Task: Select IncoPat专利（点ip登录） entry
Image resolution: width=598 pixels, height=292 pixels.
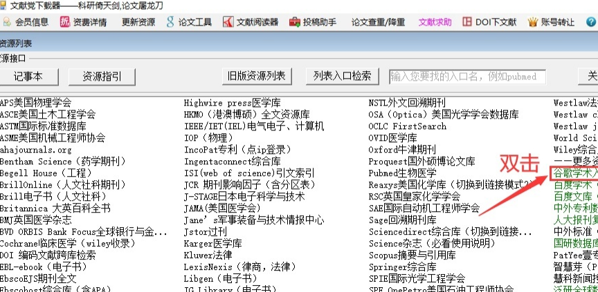Action: [237, 149]
